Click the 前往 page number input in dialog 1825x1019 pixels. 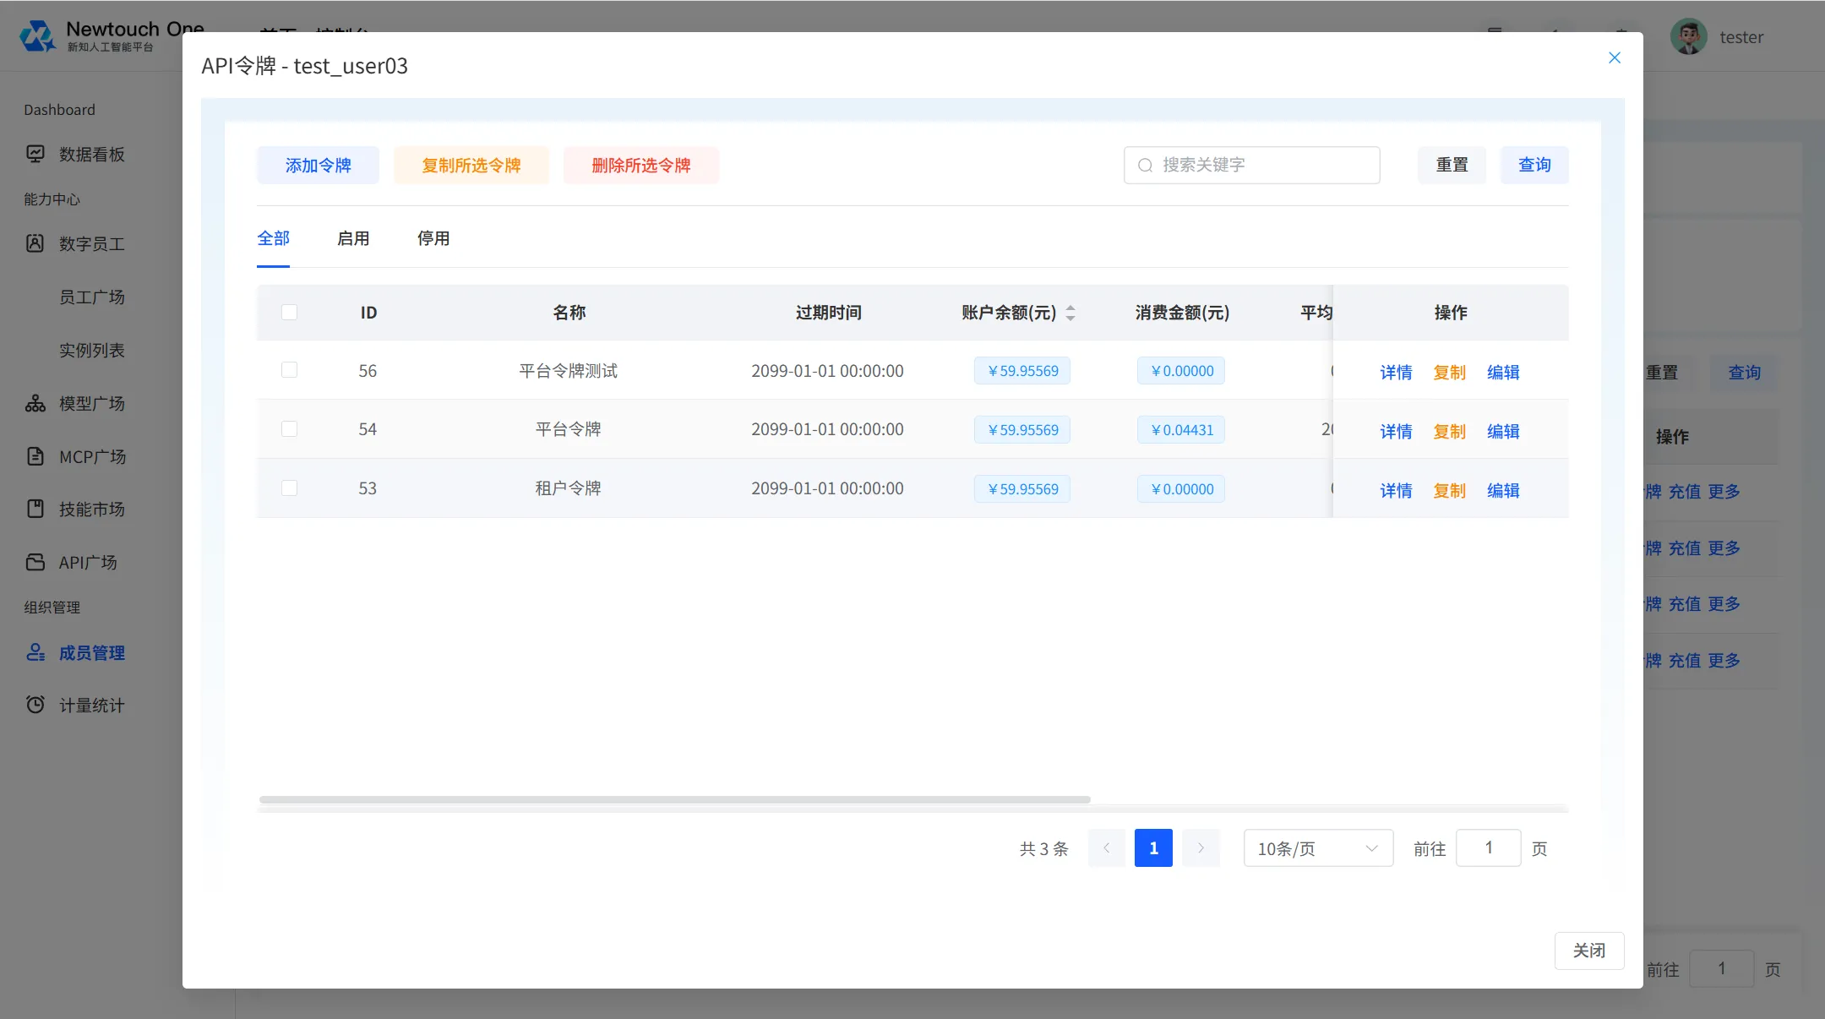1489,847
